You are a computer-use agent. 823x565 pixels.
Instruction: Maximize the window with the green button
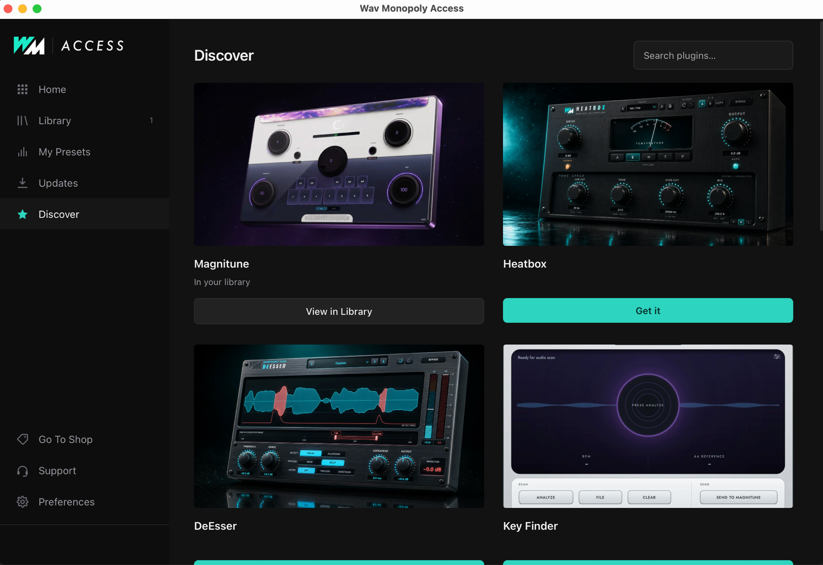pyautogui.click(x=37, y=9)
